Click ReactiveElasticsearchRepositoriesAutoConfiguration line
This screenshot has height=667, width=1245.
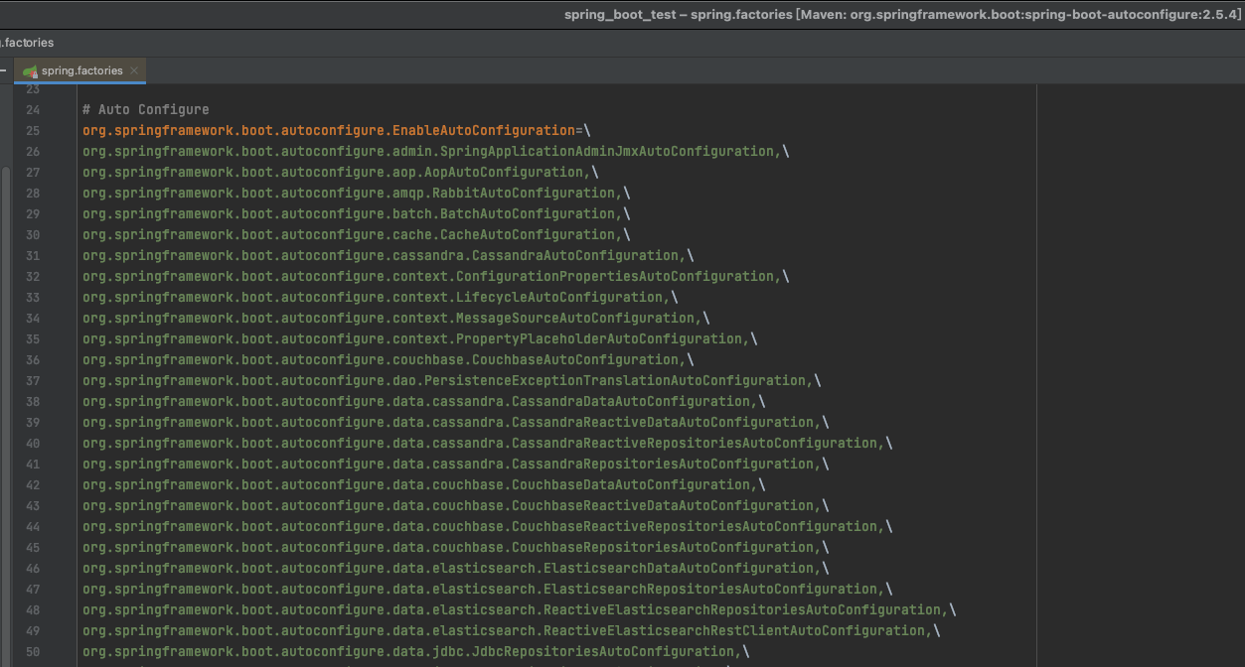(x=520, y=609)
